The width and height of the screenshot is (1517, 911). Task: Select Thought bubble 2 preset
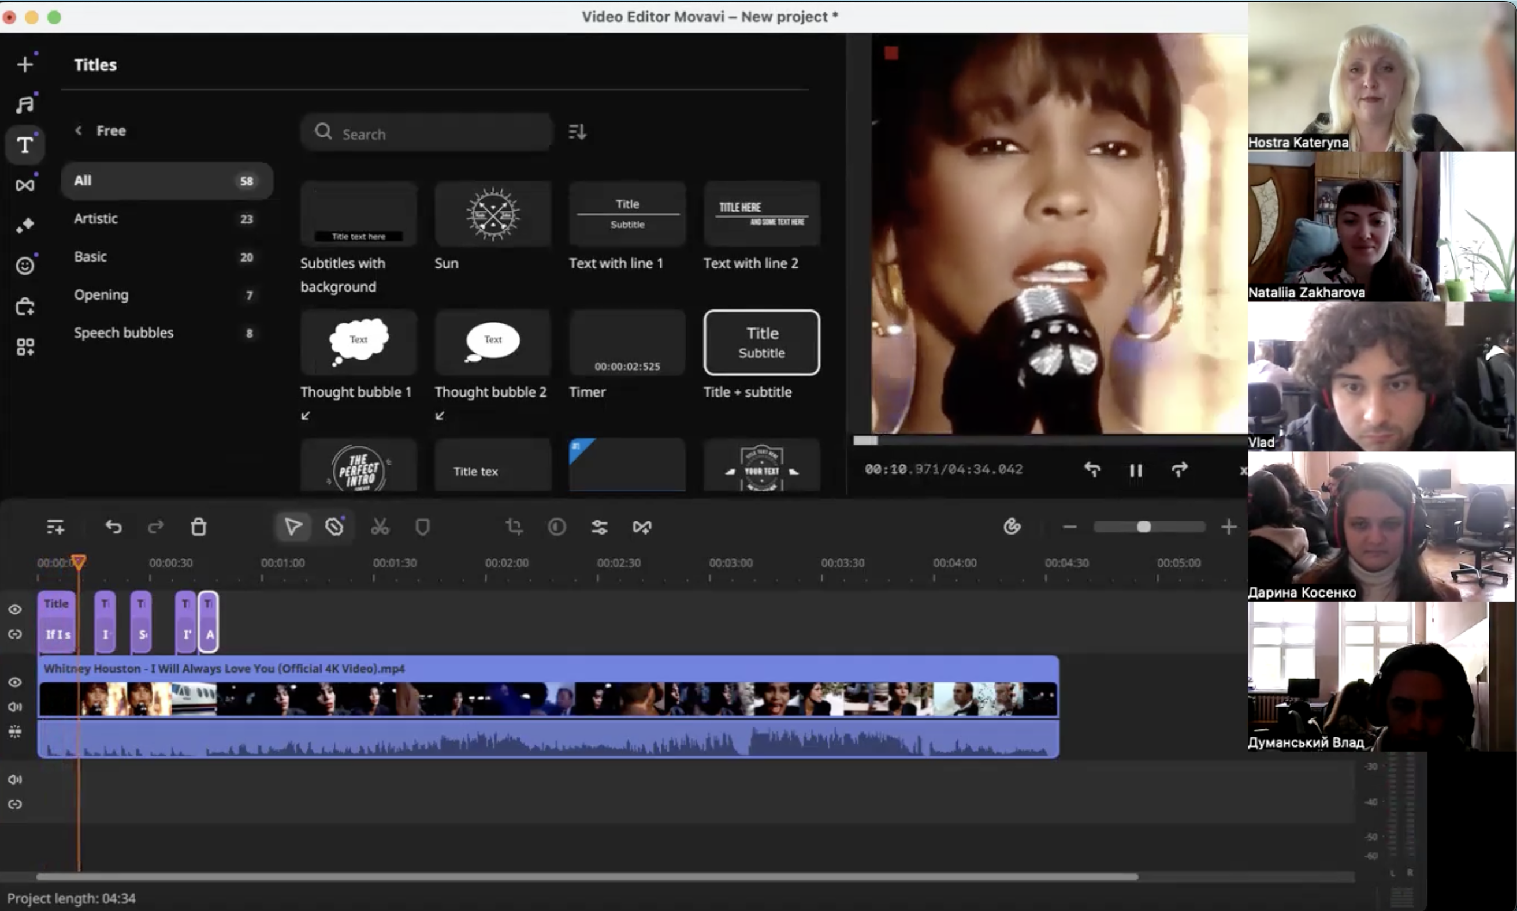click(493, 342)
